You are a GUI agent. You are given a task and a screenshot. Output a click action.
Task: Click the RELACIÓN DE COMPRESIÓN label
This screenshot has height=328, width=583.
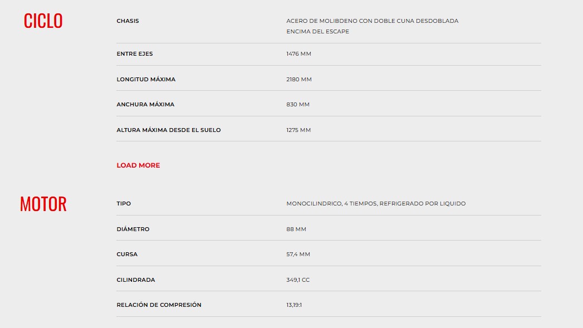(159, 305)
